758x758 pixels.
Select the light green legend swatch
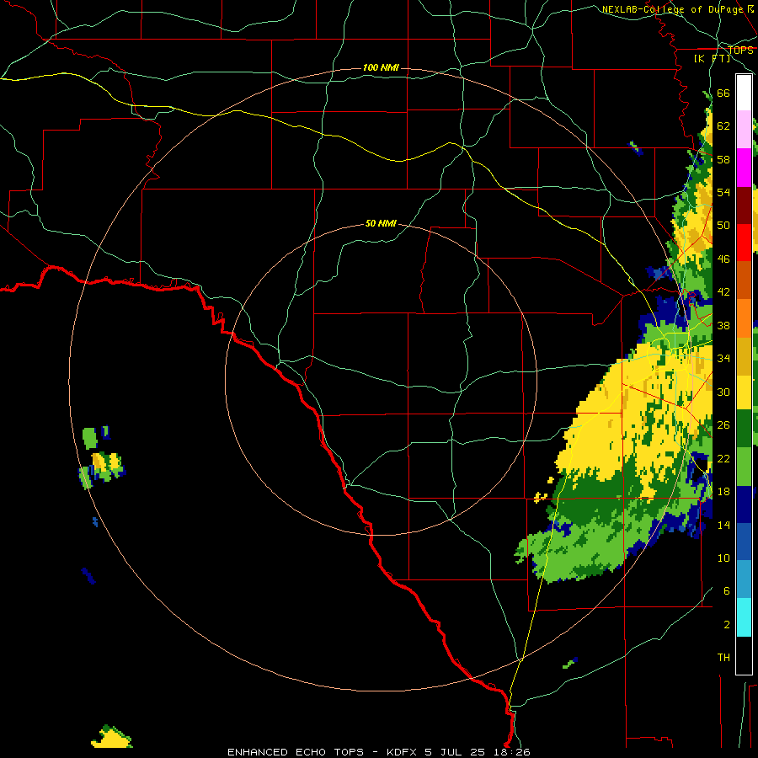(x=744, y=467)
